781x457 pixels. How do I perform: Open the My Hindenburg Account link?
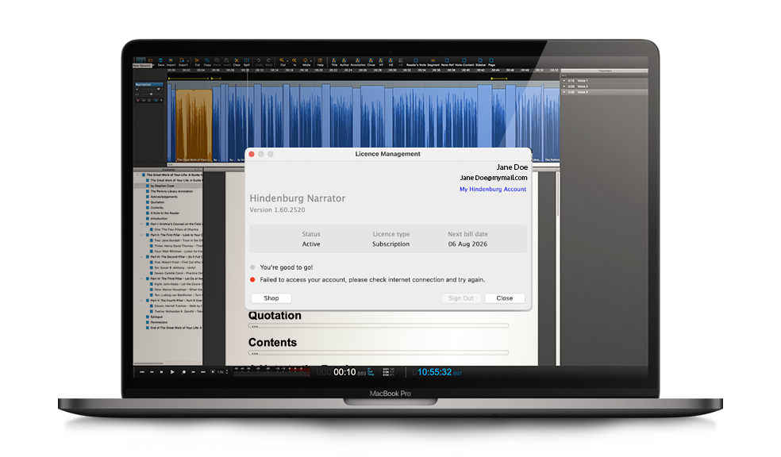point(493,189)
